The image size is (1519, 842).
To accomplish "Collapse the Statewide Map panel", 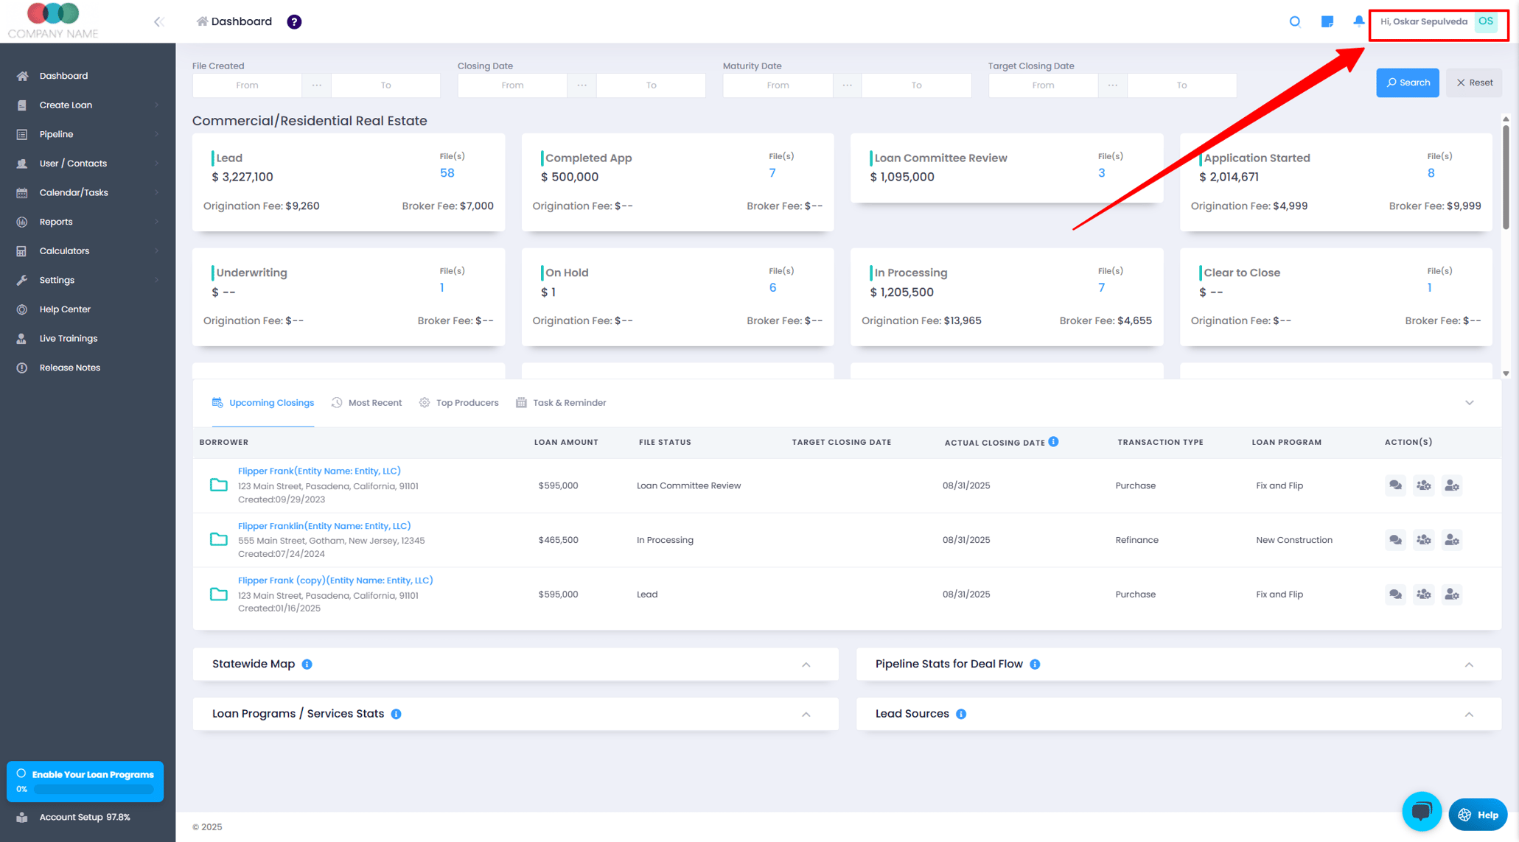I will pyautogui.click(x=806, y=664).
